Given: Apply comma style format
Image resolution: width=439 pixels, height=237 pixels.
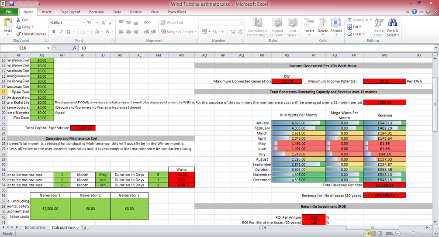Looking at the screenshot, I should pyautogui.click(x=223, y=31).
